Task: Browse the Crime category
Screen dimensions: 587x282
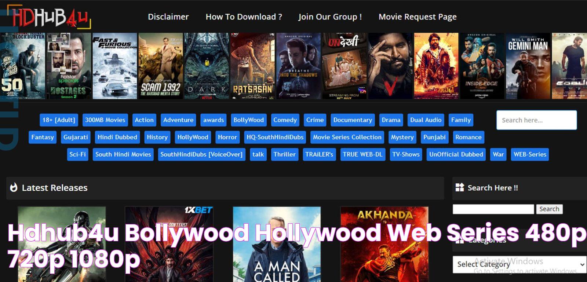Action: pyautogui.click(x=315, y=120)
